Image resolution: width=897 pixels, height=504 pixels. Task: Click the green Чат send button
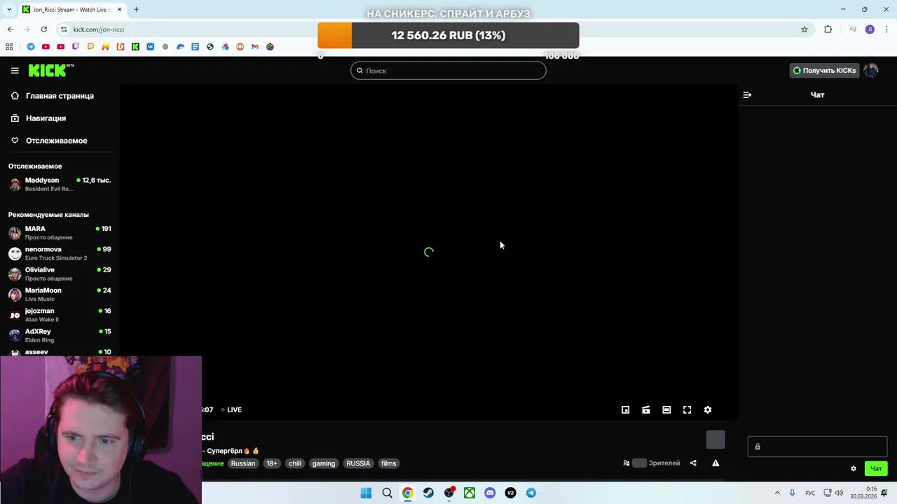click(876, 468)
